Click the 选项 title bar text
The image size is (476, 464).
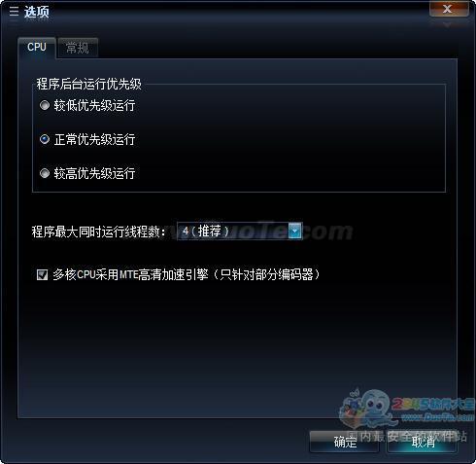[37, 12]
